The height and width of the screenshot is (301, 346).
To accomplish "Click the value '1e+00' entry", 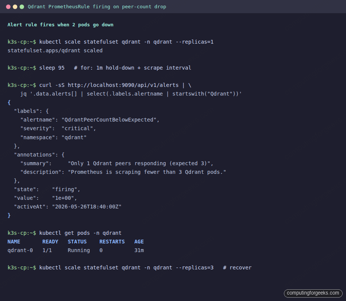I will pos(46,198).
